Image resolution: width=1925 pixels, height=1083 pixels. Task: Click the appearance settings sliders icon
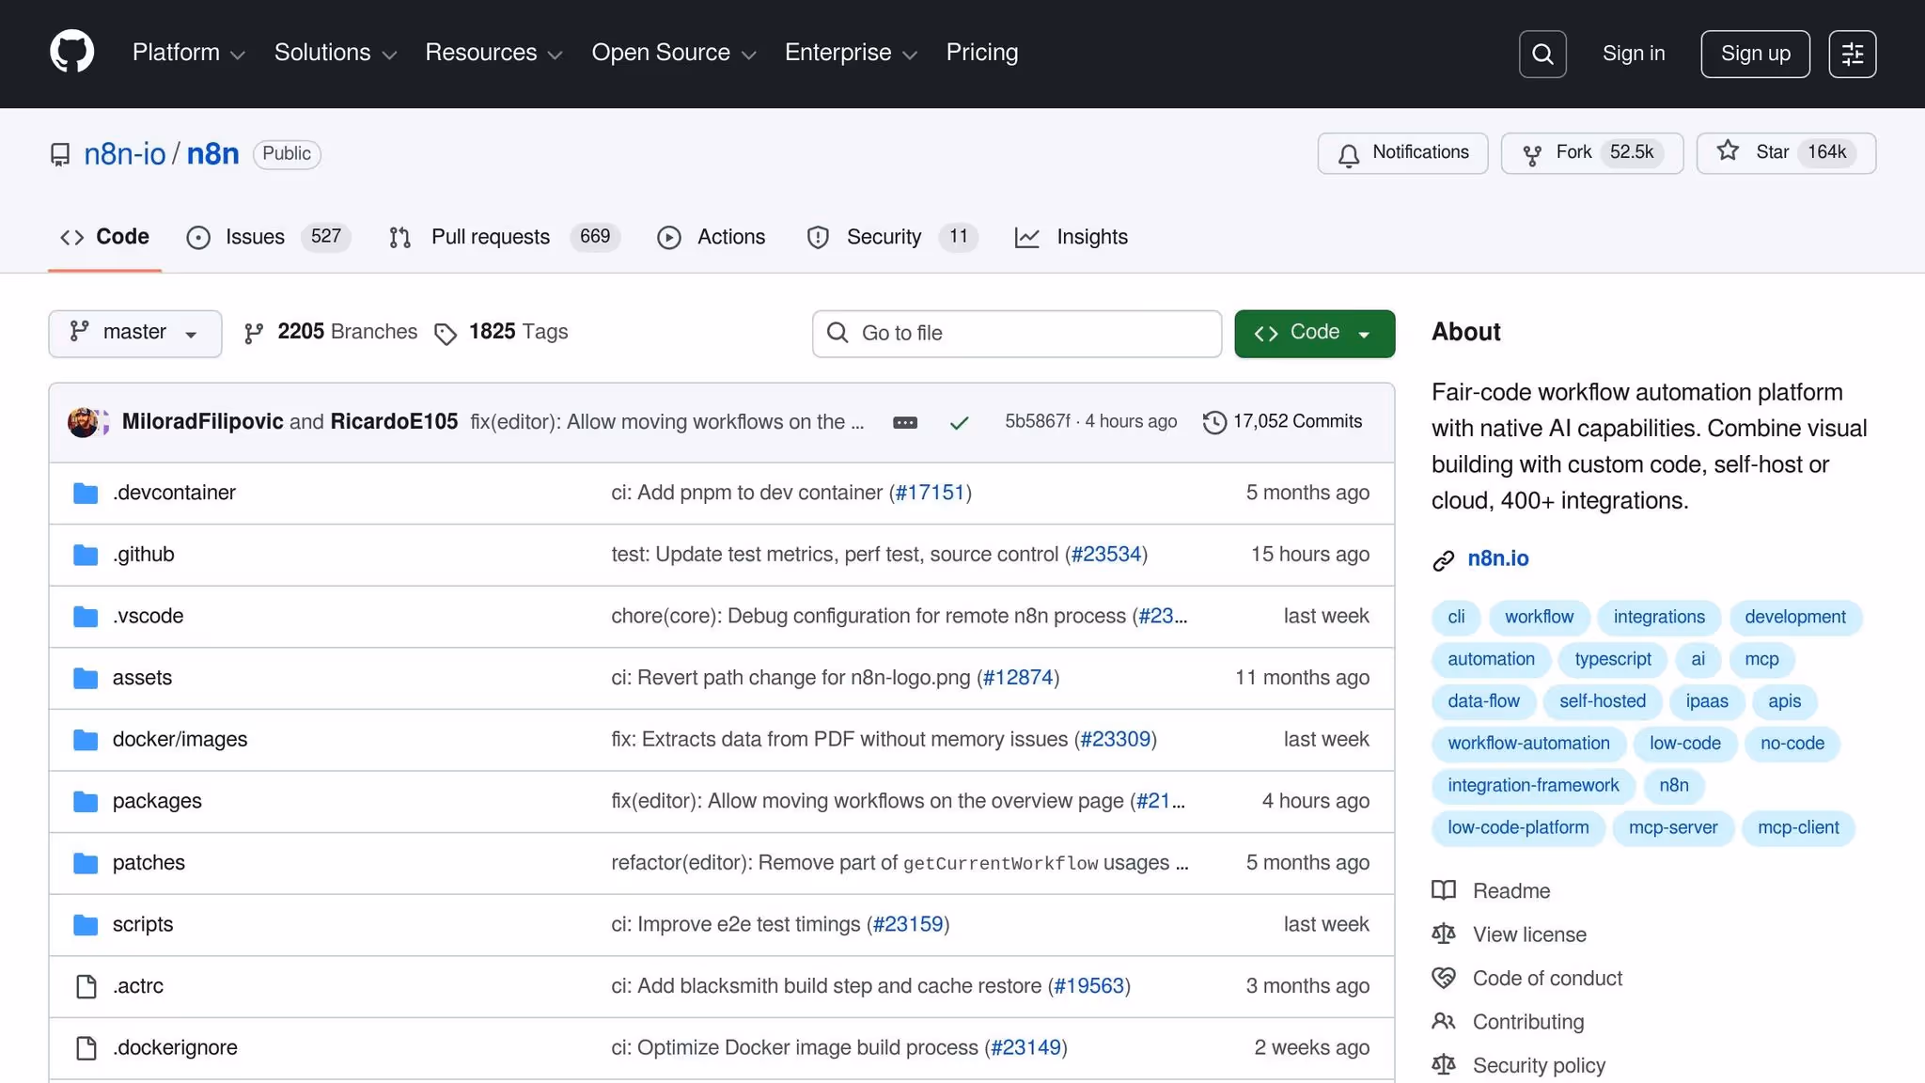pos(1852,54)
